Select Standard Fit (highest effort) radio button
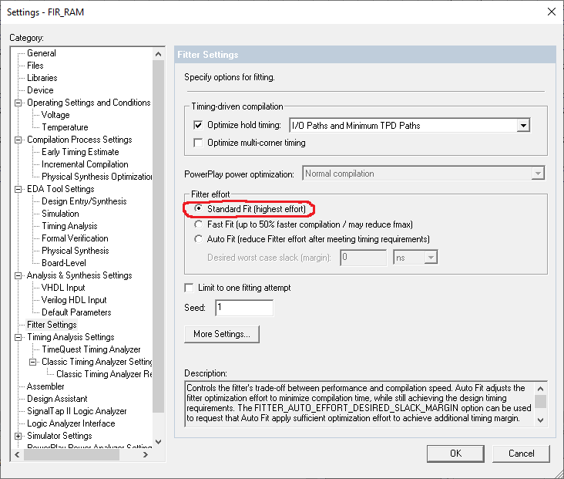Viewport: 564px width, 479px height. 198,209
